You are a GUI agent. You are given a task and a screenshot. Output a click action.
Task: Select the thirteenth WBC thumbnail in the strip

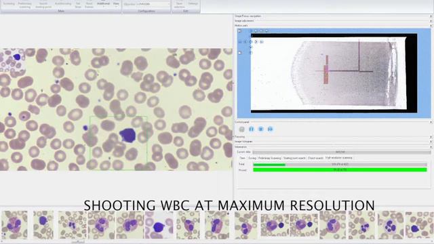pyautogui.click(x=361, y=224)
